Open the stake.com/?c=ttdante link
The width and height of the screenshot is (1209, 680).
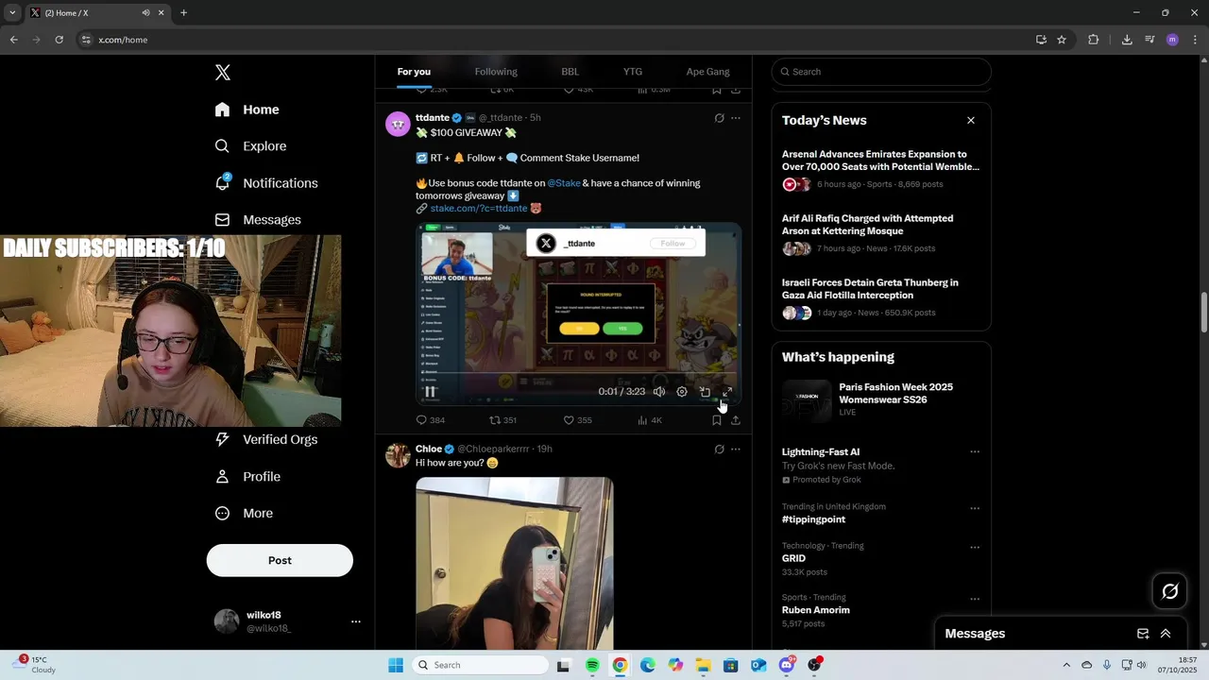point(479,209)
